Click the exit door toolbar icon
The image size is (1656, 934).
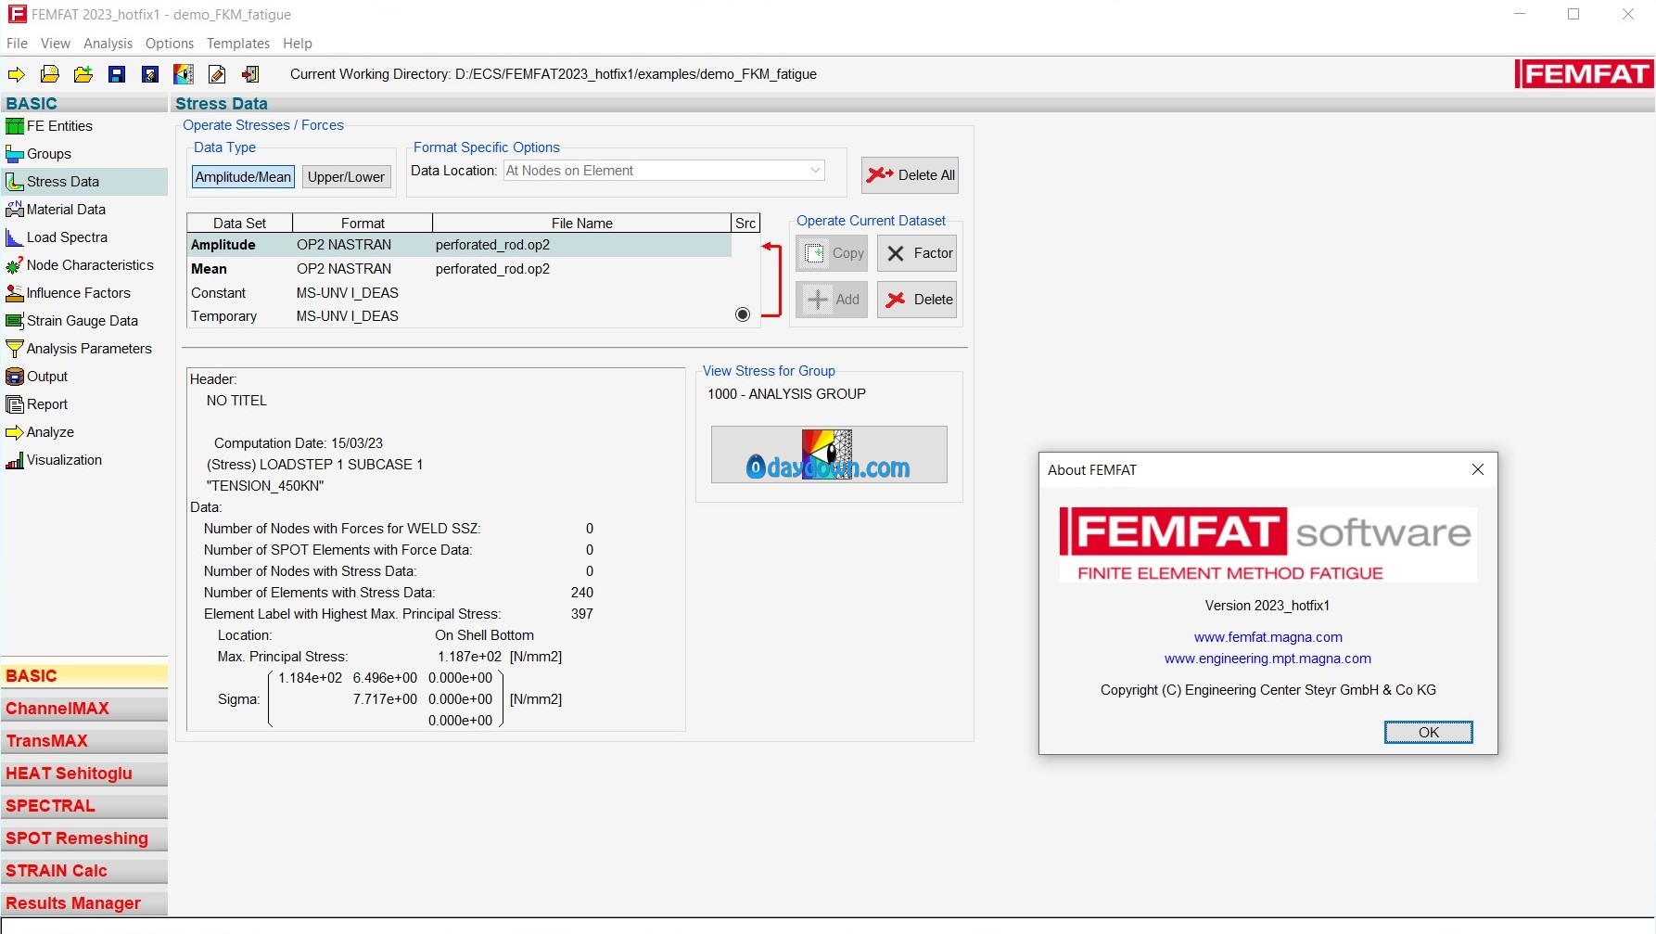(250, 74)
